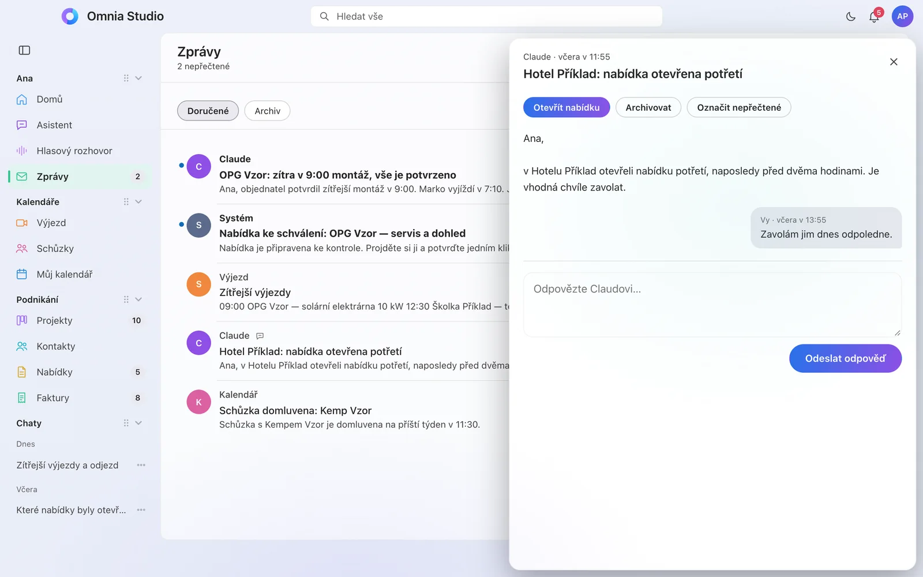Toggle dark mode moon icon

pos(850,17)
